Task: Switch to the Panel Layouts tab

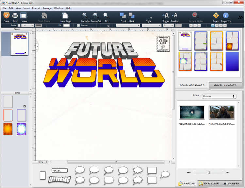Action: pos(225,85)
